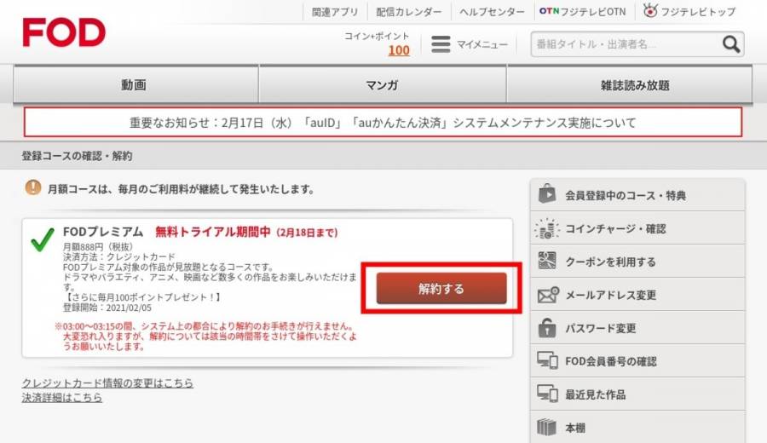Click the coin stack icon for コインチャージ
Viewport: 767px width, 443px height.
pos(547,228)
